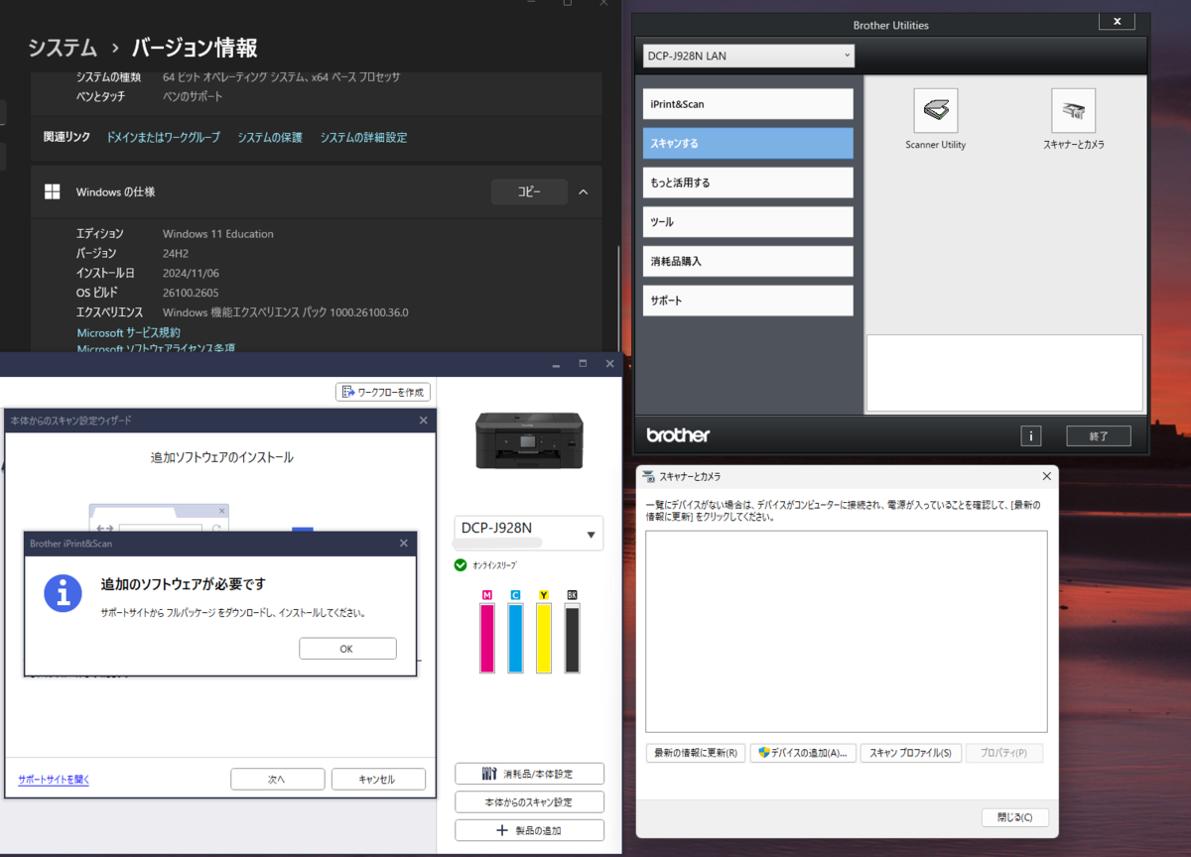
Task: Click 最新の情報に更新(R) button
Action: (696, 753)
